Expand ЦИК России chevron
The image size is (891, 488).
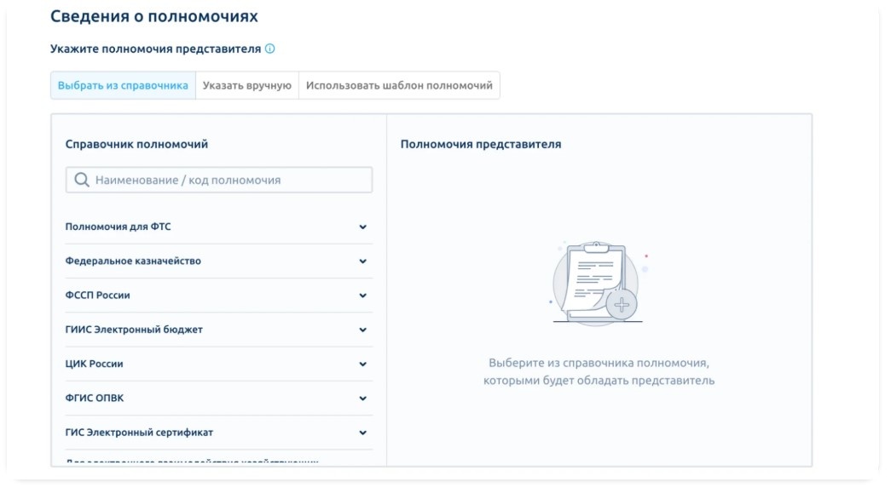[x=362, y=365]
